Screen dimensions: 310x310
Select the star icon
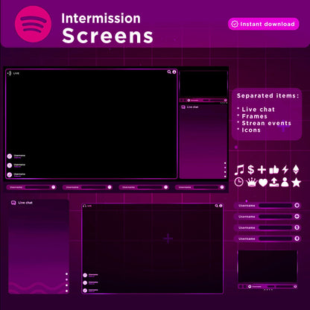pos(296,182)
